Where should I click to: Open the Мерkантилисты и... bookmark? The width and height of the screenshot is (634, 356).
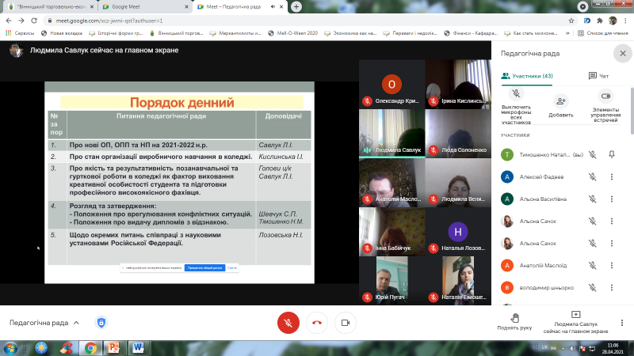pyautogui.click(x=235, y=33)
